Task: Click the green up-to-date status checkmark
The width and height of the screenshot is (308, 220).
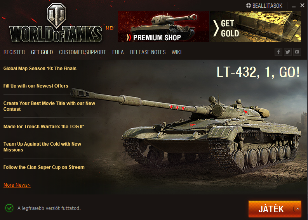Action: pyautogui.click(x=9, y=208)
